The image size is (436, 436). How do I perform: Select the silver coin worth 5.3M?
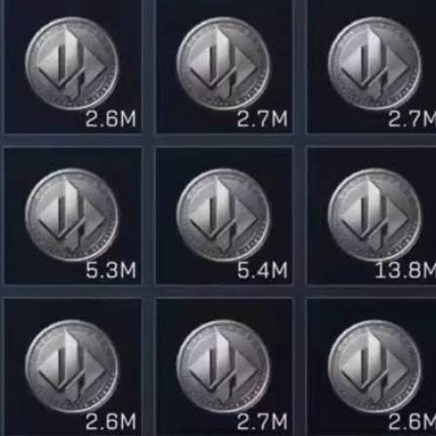click(x=72, y=215)
